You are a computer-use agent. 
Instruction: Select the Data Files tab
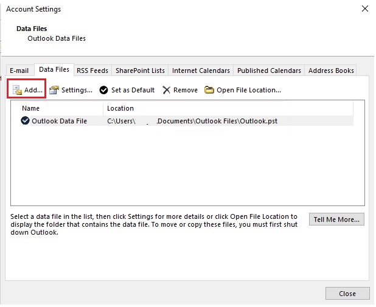[x=54, y=69]
